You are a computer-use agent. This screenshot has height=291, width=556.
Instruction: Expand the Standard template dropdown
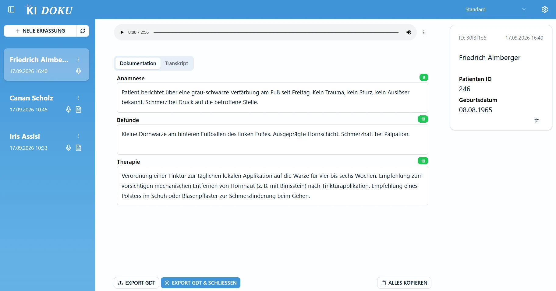[495, 9]
